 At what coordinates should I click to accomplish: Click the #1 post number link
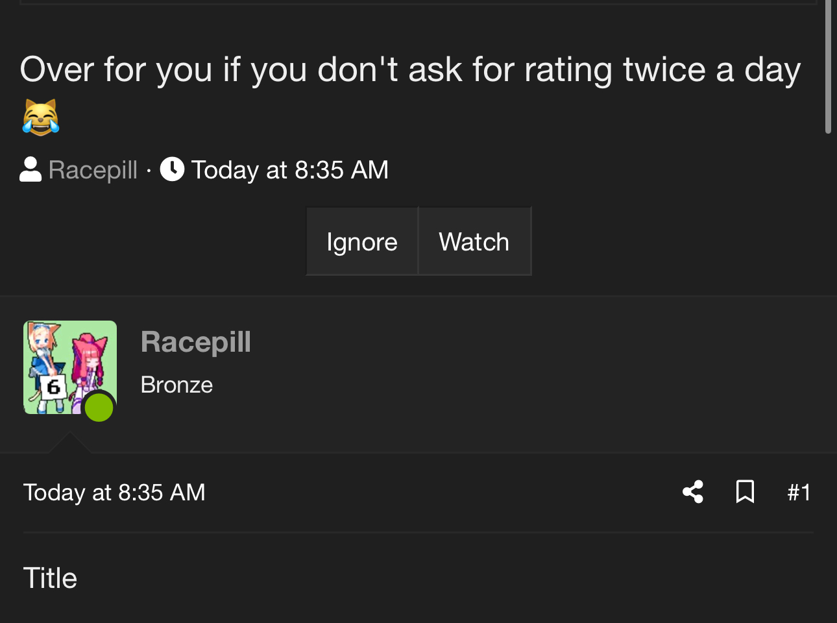(x=799, y=493)
